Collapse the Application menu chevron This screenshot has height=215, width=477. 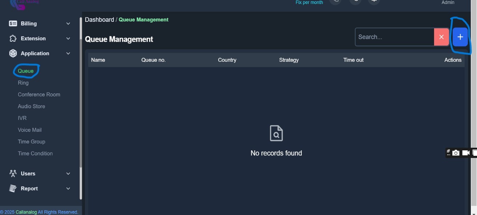(68, 53)
